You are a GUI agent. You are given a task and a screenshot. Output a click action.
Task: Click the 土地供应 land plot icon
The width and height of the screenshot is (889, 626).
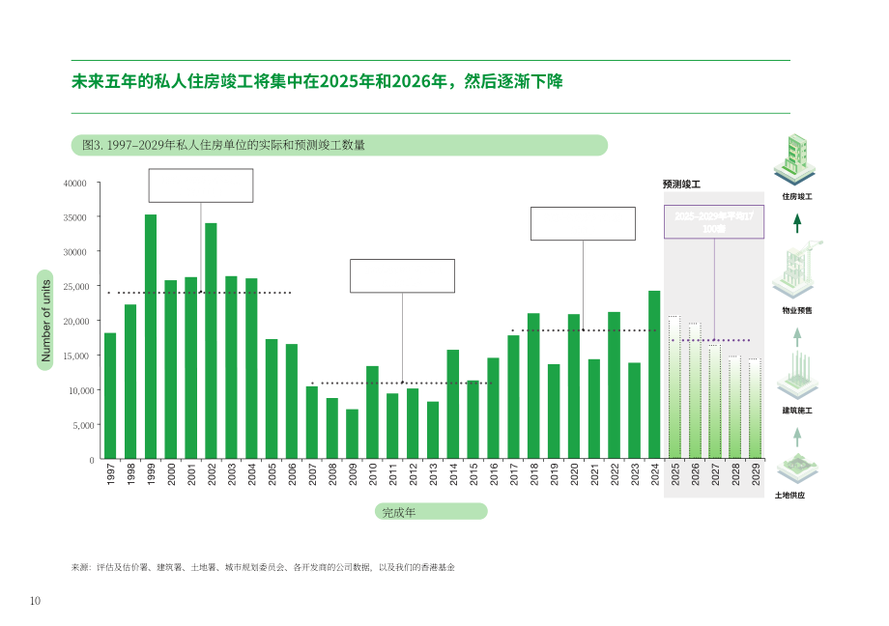coord(797,469)
